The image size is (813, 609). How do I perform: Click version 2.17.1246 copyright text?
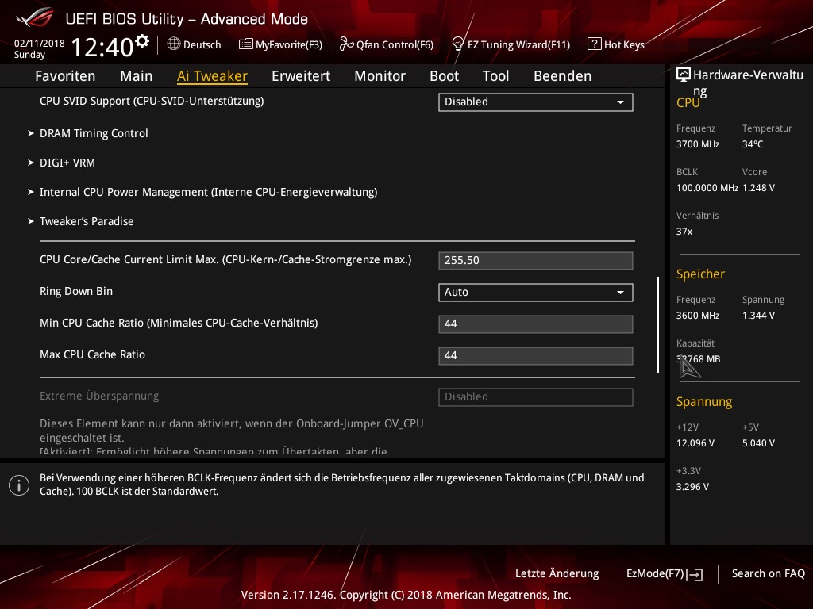pyautogui.click(x=406, y=595)
